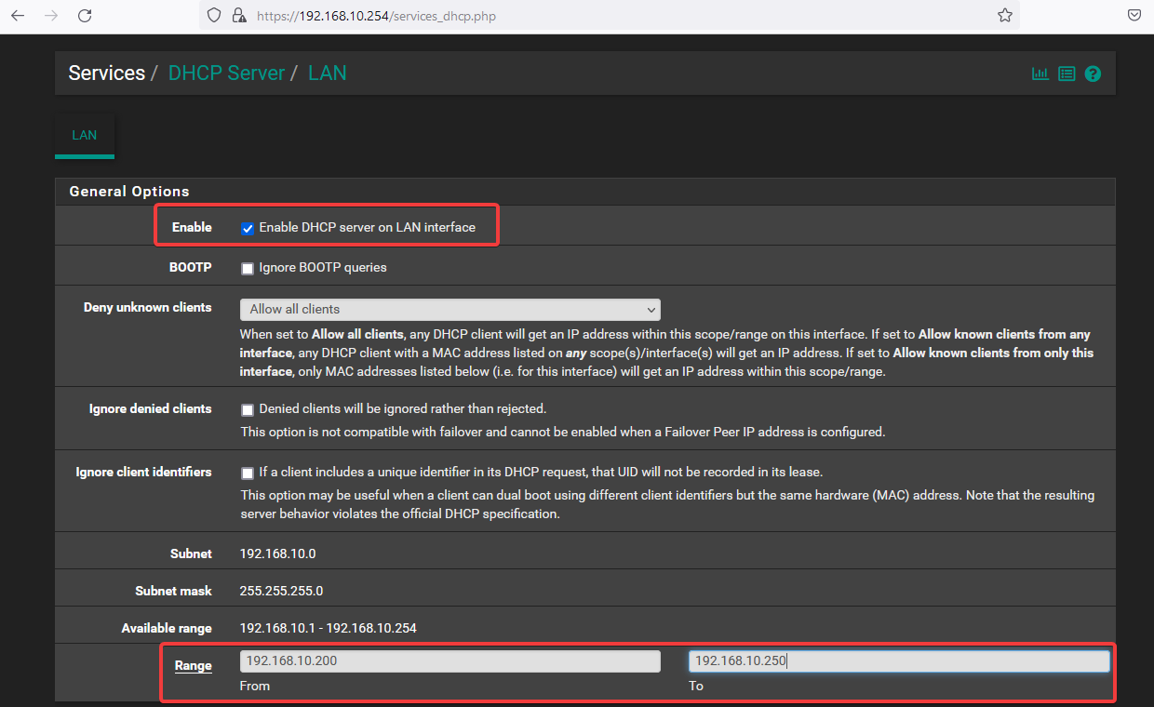Open the Deny unknown clients dropdown
The height and width of the screenshot is (707, 1154).
pyautogui.click(x=450, y=310)
